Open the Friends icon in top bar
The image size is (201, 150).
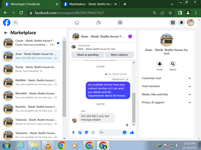point(98,22)
